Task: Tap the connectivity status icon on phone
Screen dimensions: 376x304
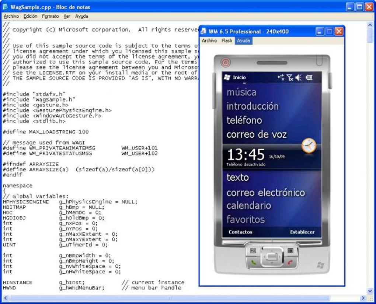Action: click(x=281, y=77)
